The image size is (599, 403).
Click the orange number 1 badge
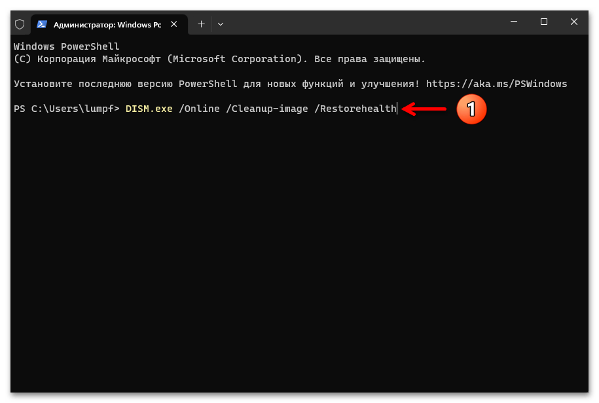[471, 109]
